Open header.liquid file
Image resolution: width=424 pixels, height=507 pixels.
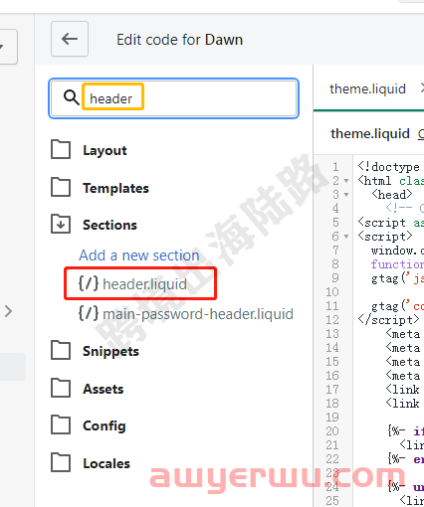132,284
